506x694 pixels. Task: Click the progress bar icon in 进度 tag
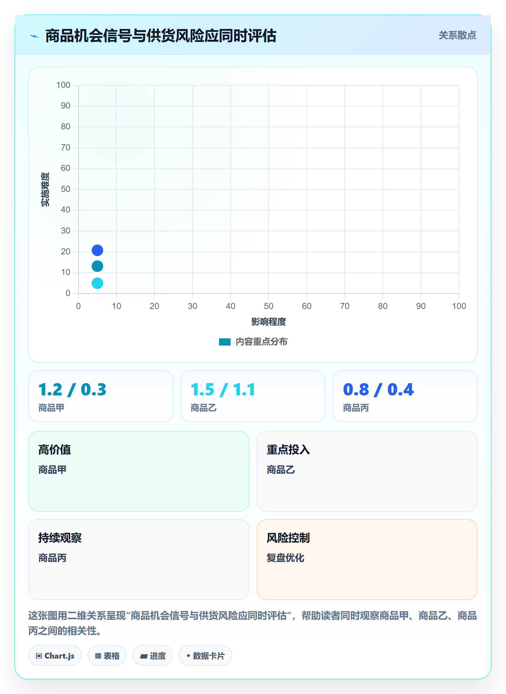[144, 656]
